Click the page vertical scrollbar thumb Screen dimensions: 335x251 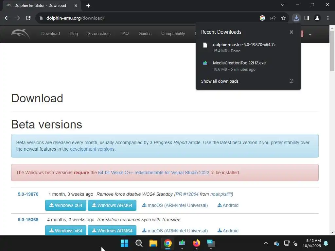pos(332,51)
